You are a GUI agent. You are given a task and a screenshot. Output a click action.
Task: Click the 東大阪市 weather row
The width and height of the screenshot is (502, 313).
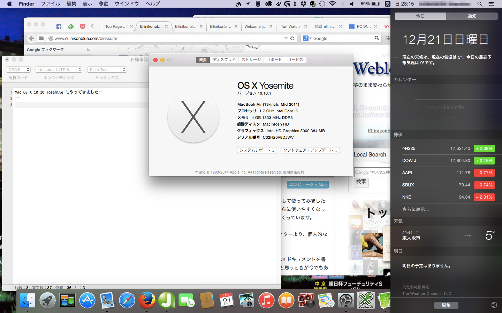pyautogui.click(x=446, y=235)
